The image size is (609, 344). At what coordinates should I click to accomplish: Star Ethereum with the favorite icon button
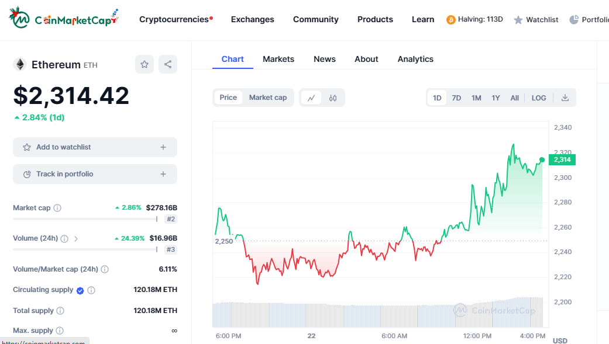coord(144,64)
